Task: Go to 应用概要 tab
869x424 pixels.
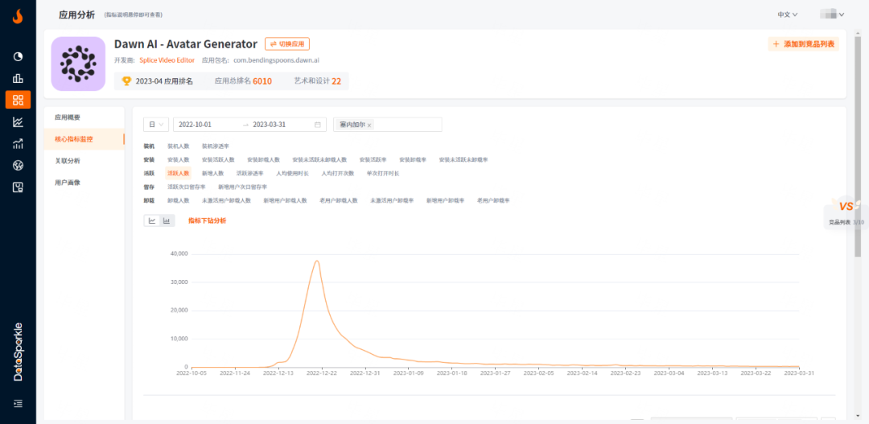Action: tap(68, 117)
